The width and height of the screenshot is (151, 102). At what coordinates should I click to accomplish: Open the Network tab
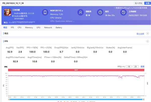click(48, 27)
